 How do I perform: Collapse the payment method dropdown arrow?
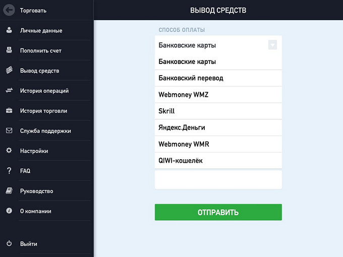tap(272, 45)
